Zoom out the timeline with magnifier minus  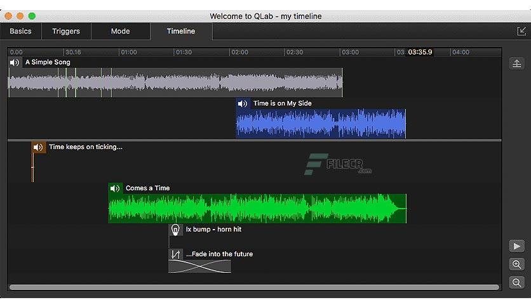pyautogui.click(x=517, y=283)
